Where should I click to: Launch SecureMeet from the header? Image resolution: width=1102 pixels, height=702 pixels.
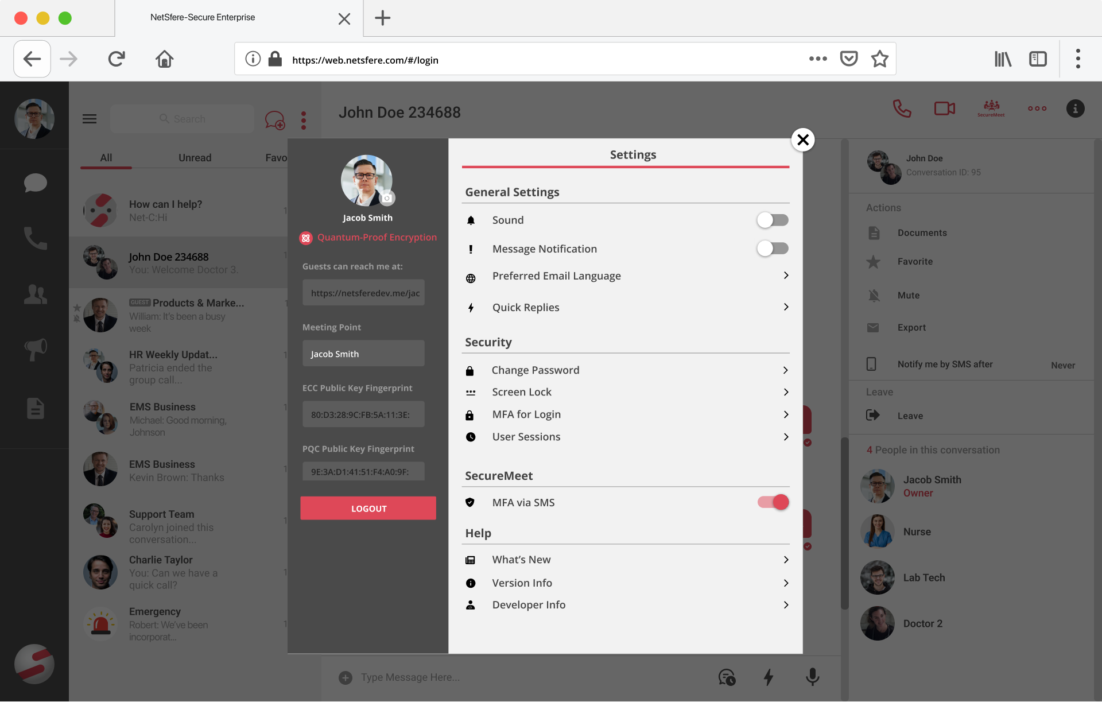pyautogui.click(x=991, y=108)
